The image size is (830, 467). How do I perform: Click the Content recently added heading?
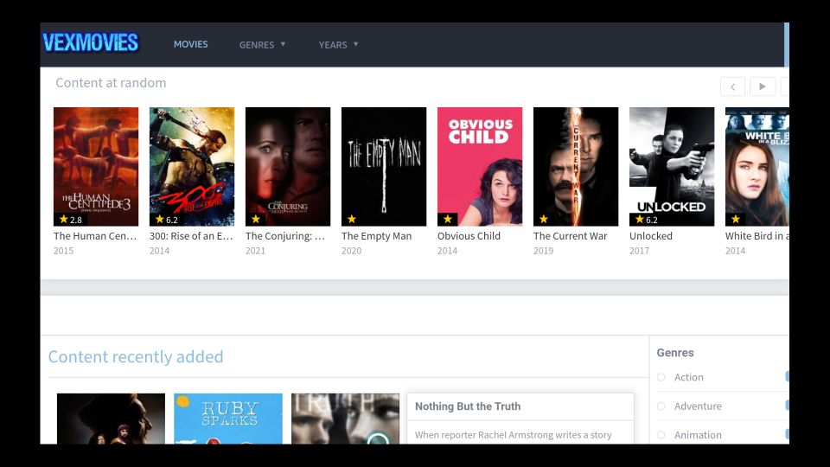click(136, 357)
